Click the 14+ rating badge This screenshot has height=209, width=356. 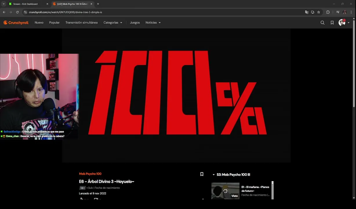pos(82,188)
